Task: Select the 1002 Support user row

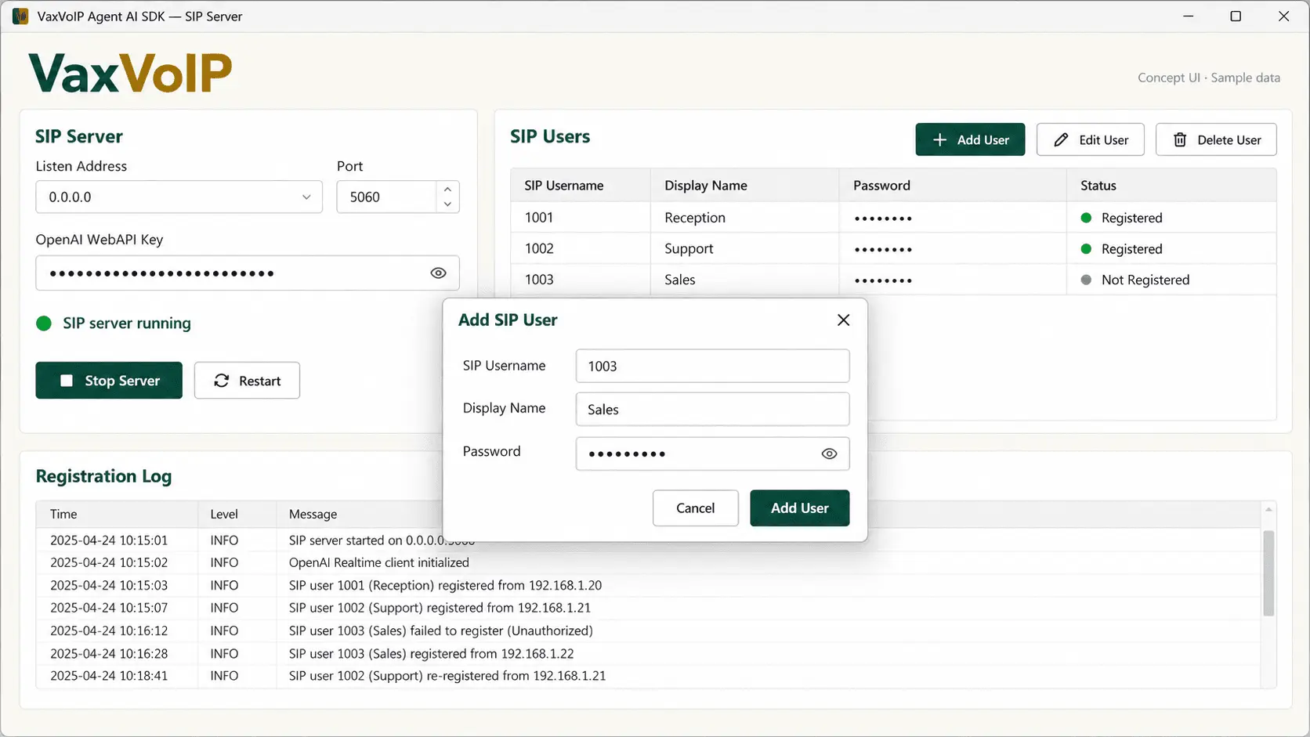Action: [893, 249]
